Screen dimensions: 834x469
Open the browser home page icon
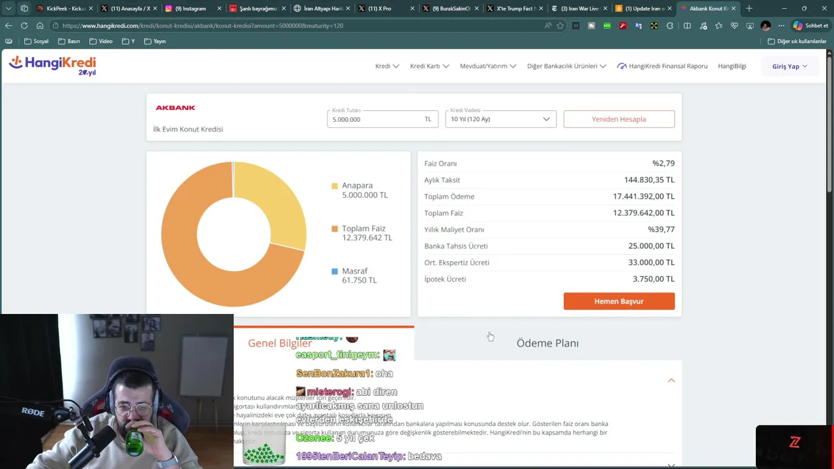click(x=40, y=25)
